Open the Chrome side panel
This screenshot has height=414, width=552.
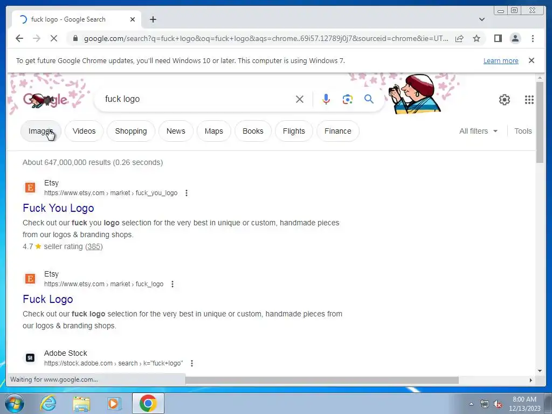click(x=498, y=38)
